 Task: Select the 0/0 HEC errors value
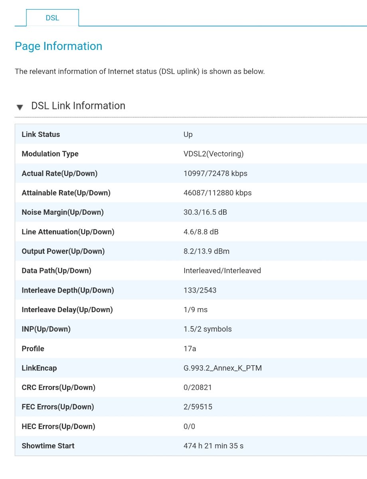pyautogui.click(x=189, y=427)
